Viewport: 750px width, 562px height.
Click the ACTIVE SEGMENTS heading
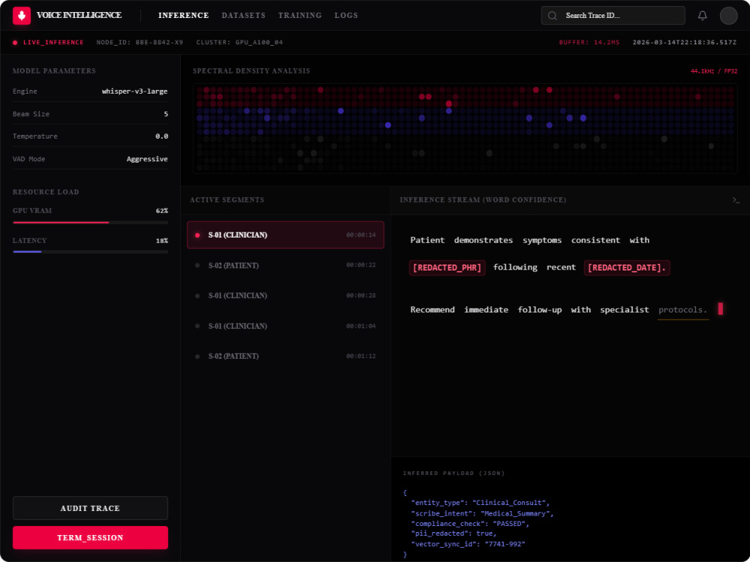[x=226, y=200]
